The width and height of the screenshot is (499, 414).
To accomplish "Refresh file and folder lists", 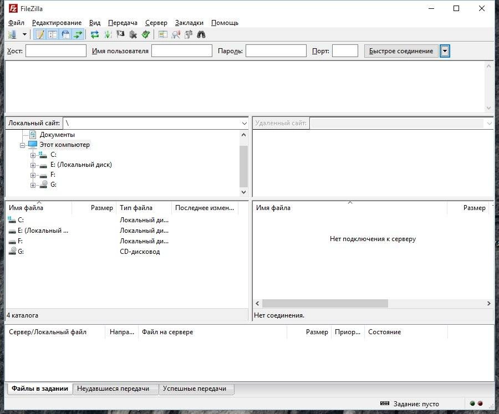I will (x=94, y=34).
